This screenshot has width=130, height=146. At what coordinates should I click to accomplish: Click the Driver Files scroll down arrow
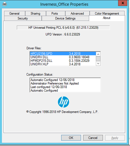98,64
